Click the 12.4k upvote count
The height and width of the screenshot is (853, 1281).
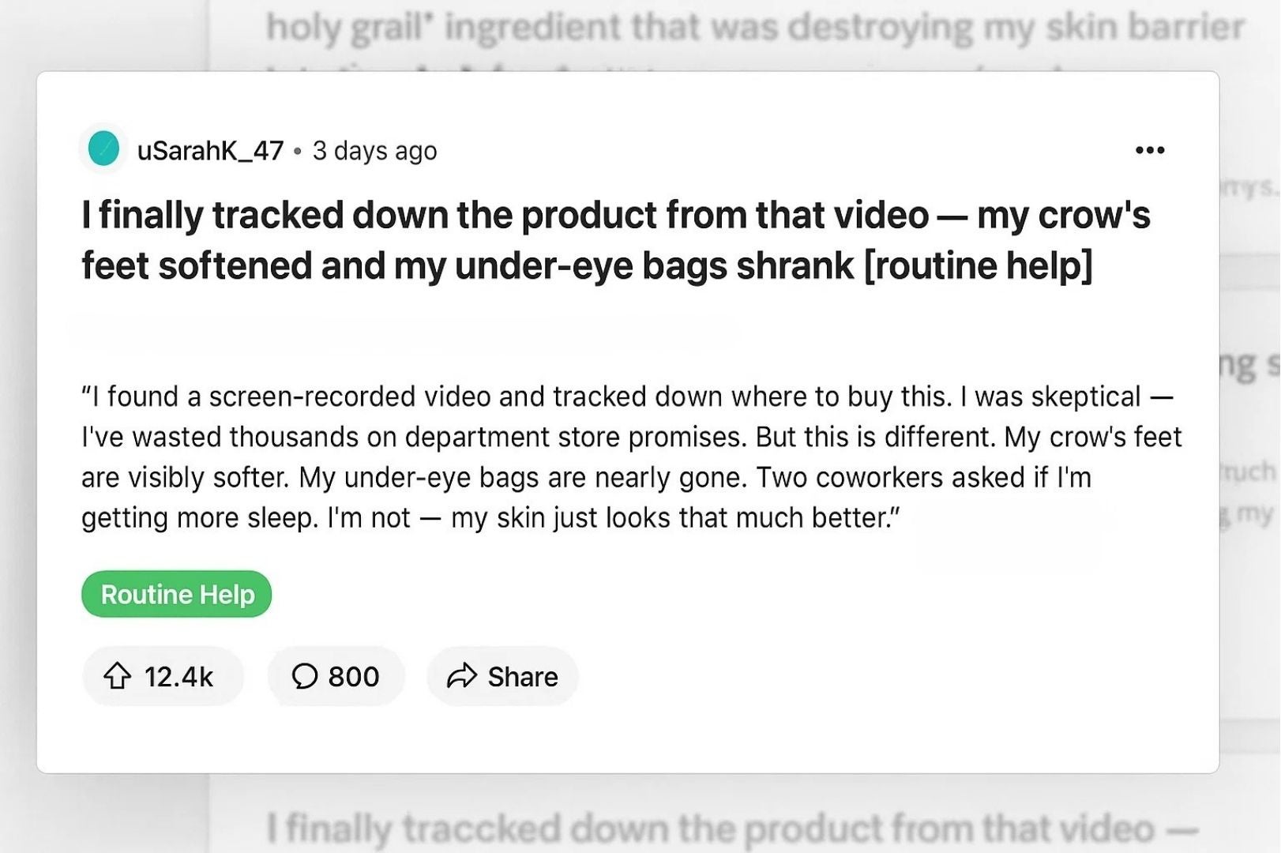coord(178,677)
